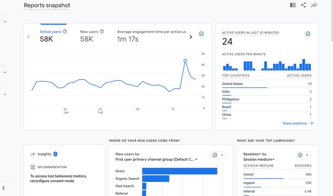Click the peak data point on the line chart
This screenshot has width=333, height=196.
185,61
